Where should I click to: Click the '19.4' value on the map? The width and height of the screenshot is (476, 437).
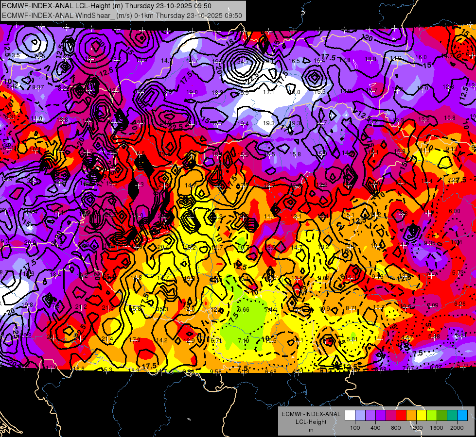coord(243,123)
